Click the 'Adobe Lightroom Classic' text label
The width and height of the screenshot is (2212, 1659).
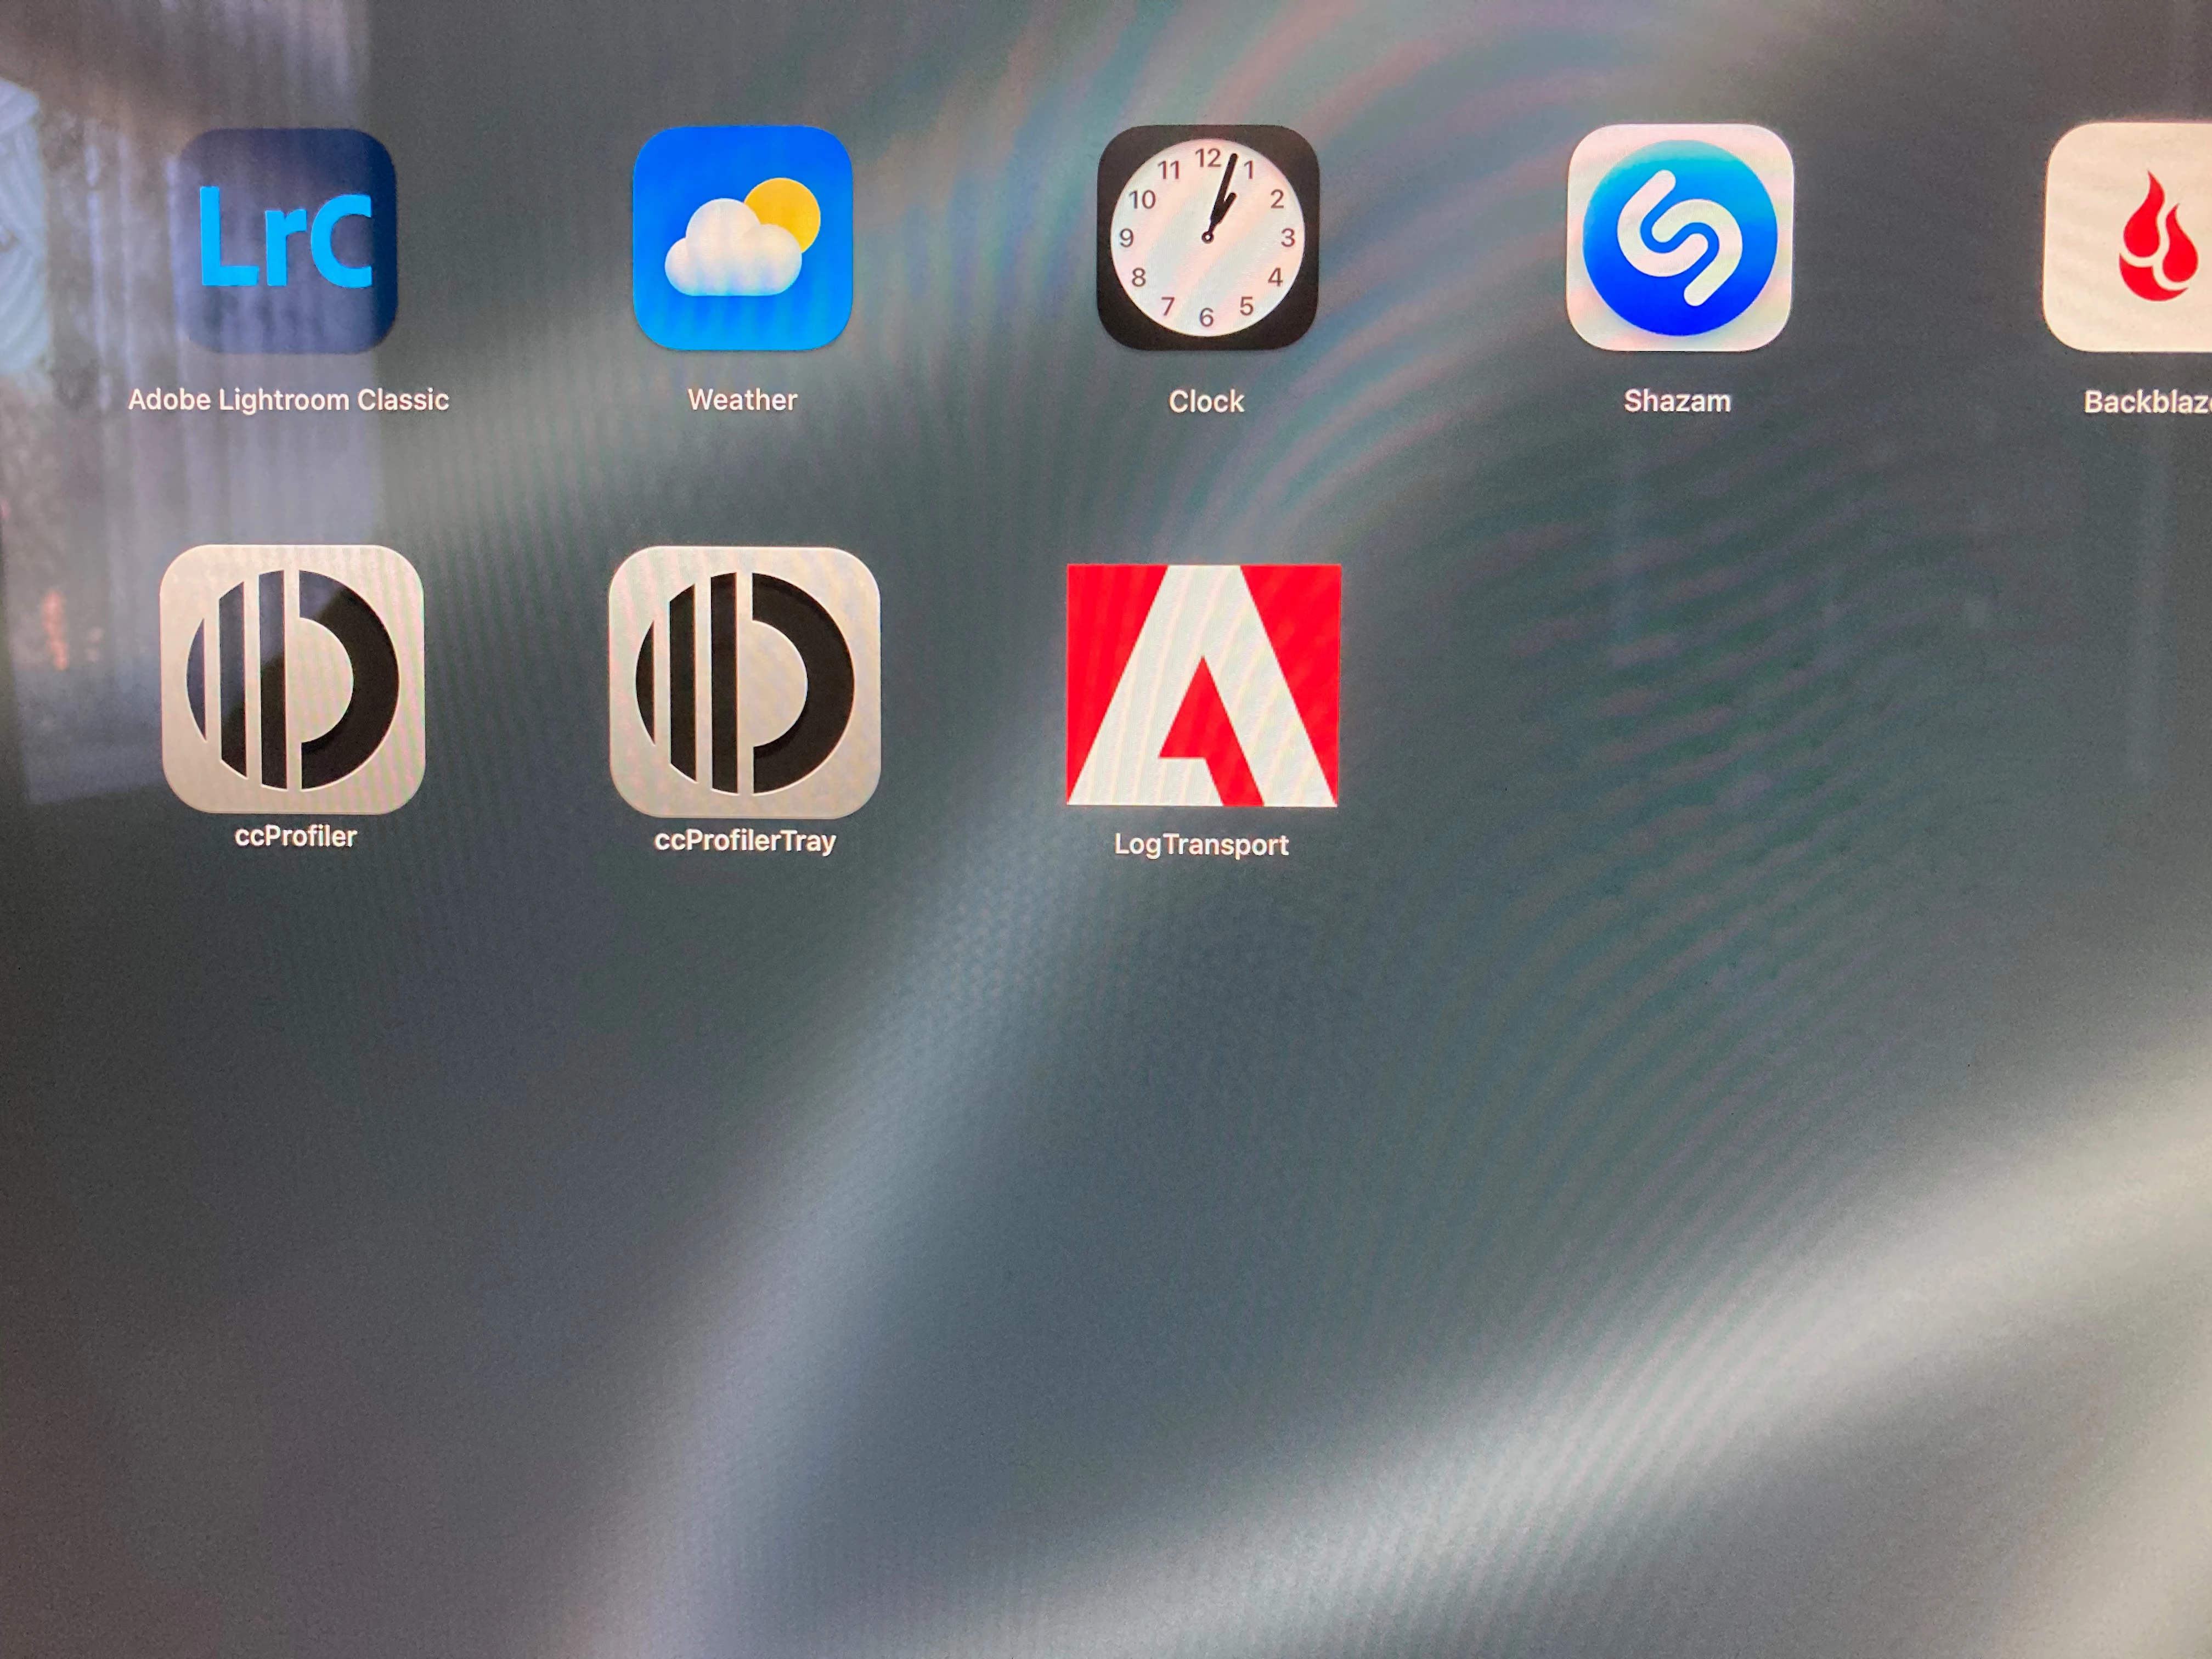point(288,400)
